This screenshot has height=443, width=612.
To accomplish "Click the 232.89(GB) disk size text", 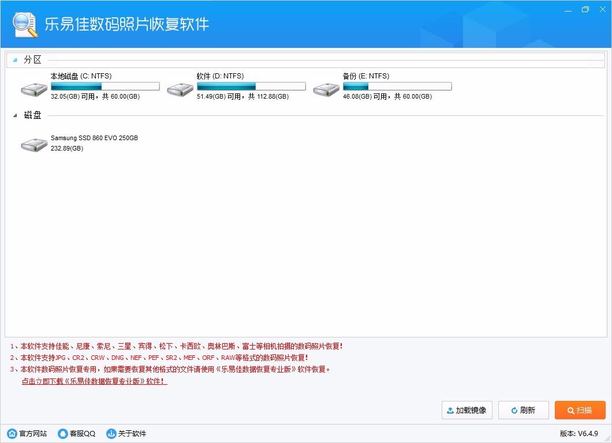I will pos(67,148).
